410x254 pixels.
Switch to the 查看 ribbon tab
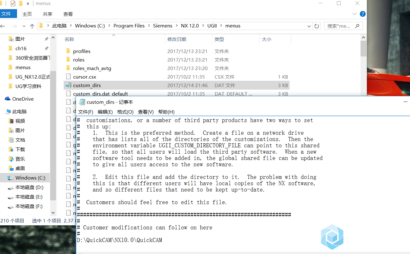[68, 14]
